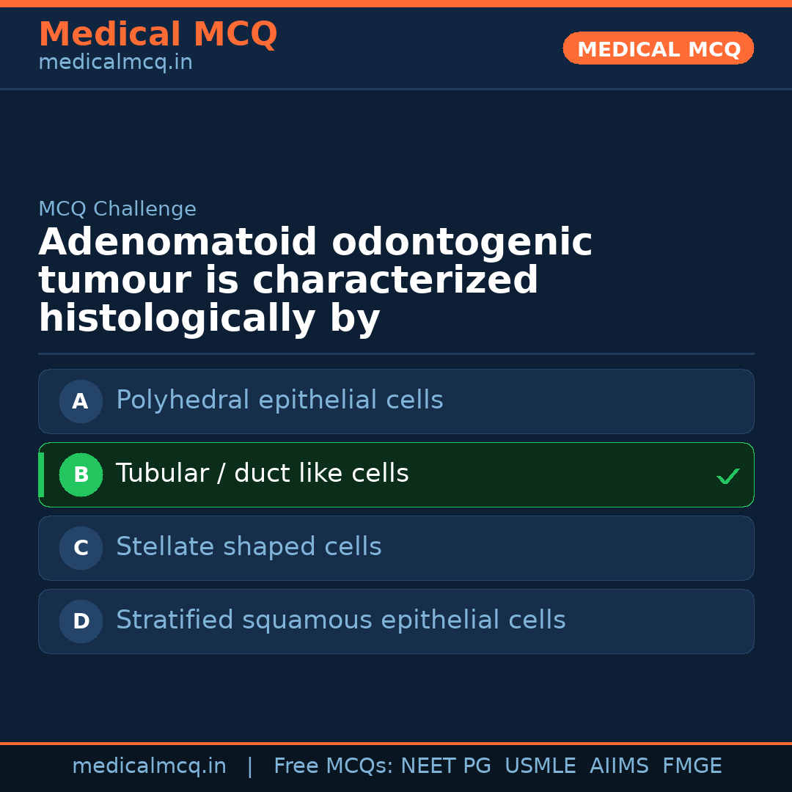Click the letter C circle badge
792x792 pixels.
coord(81,548)
